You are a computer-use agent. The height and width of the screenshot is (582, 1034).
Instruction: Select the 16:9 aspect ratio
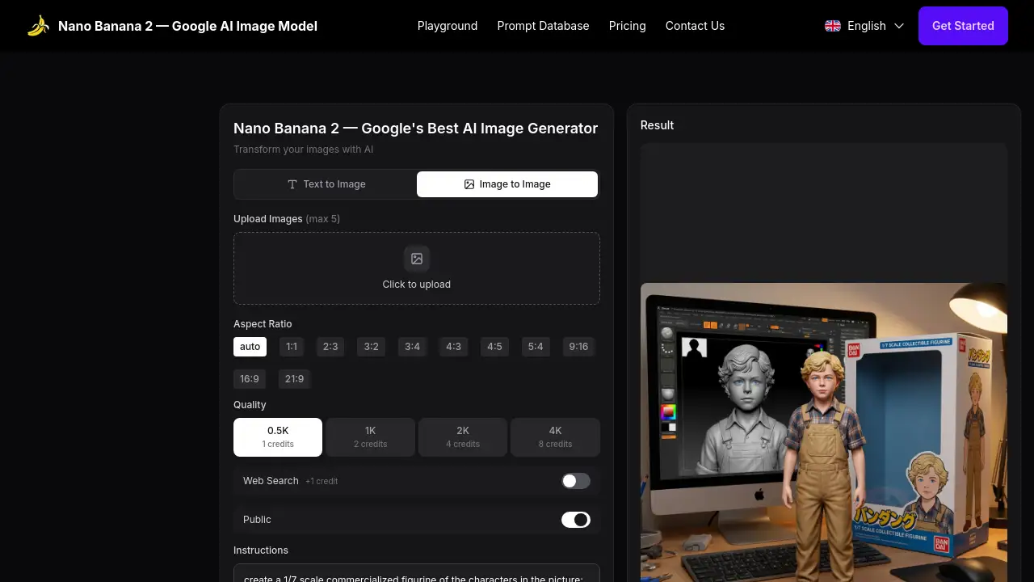[250, 379]
